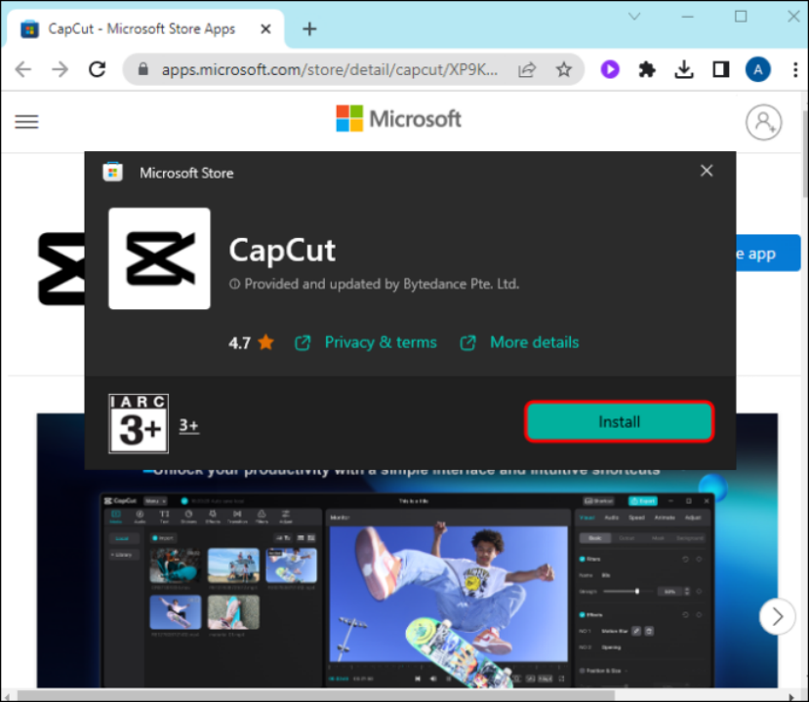Open the sign-in account icon
Screen dimensions: 809x702
(x=763, y=122)
